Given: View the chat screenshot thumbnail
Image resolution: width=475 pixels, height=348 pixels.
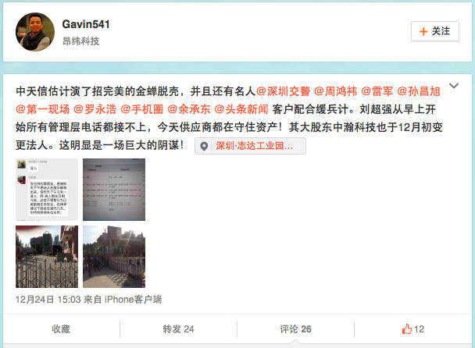Looking at the screenshot, I should [x=47, y=190].
